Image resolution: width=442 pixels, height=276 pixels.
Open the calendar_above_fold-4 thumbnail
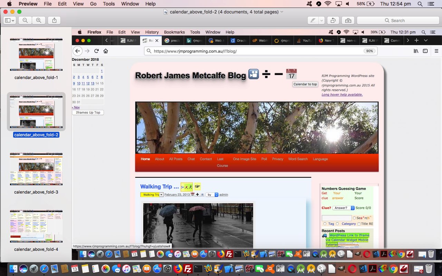[x=36, y=226]
